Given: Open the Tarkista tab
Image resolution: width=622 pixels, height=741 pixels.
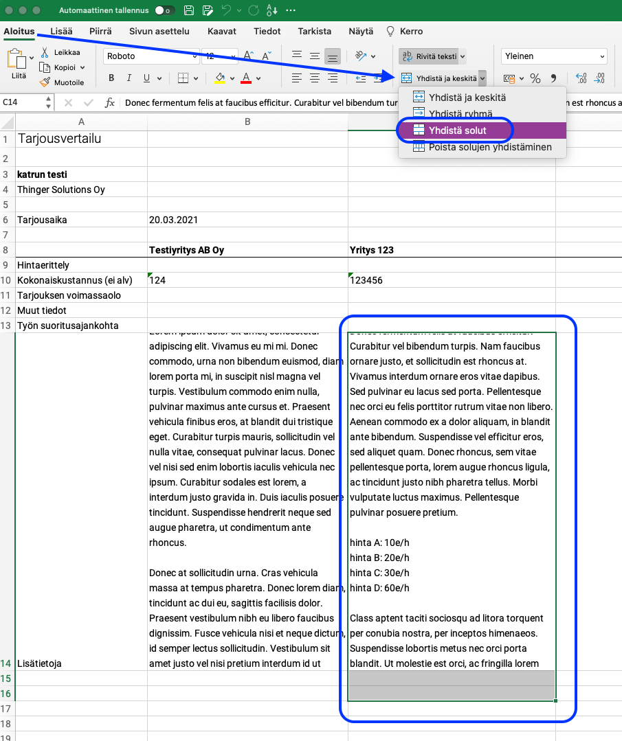Looking at the screenshot, I should (315, 31).
